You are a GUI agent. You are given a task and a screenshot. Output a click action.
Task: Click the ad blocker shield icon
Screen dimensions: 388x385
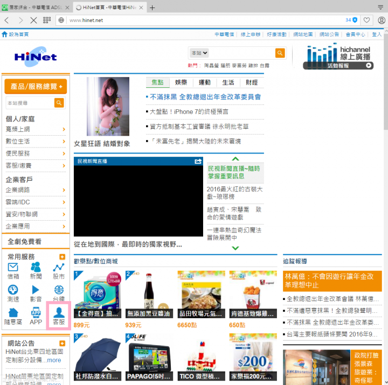pos(355,20)
